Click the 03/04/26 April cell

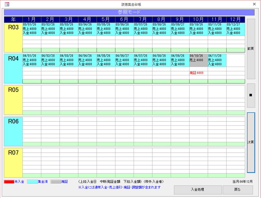(87, 29)
